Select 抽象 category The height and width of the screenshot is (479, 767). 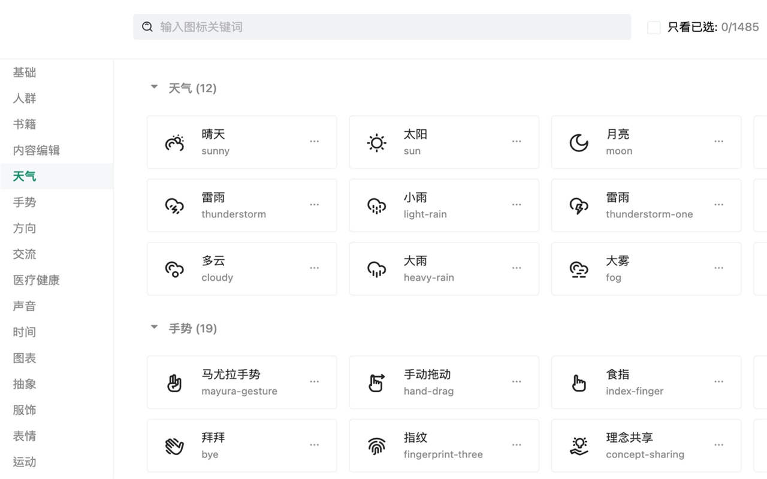pyautogui.click(x=56, y=384)
